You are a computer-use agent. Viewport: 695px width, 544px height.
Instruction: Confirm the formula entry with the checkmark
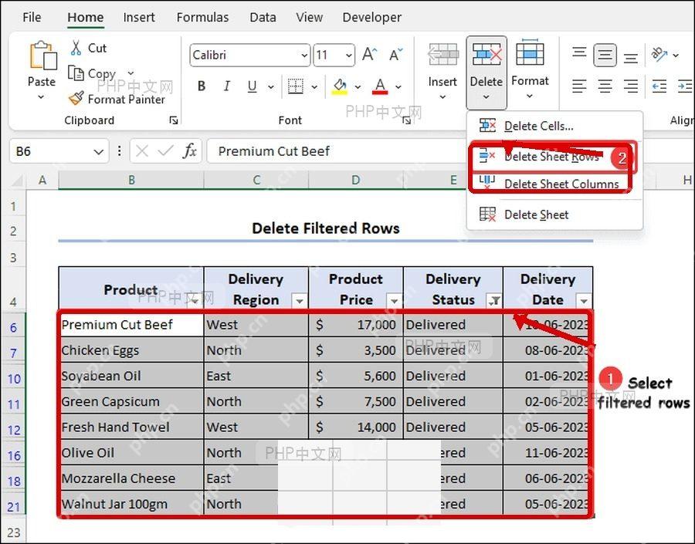click(165, 151)
